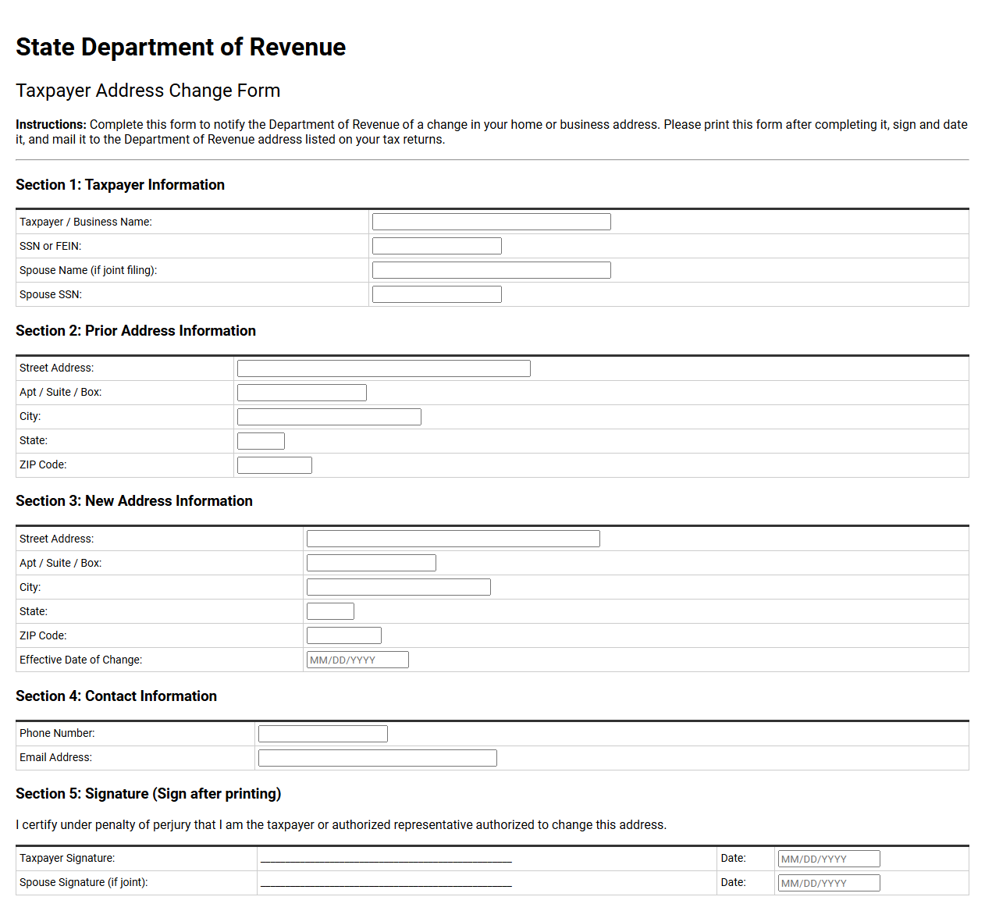Focus the Taxpayer Signature date field
This screenshot has height=911, width=985.
pyautogui.click(x=829, y=859)
